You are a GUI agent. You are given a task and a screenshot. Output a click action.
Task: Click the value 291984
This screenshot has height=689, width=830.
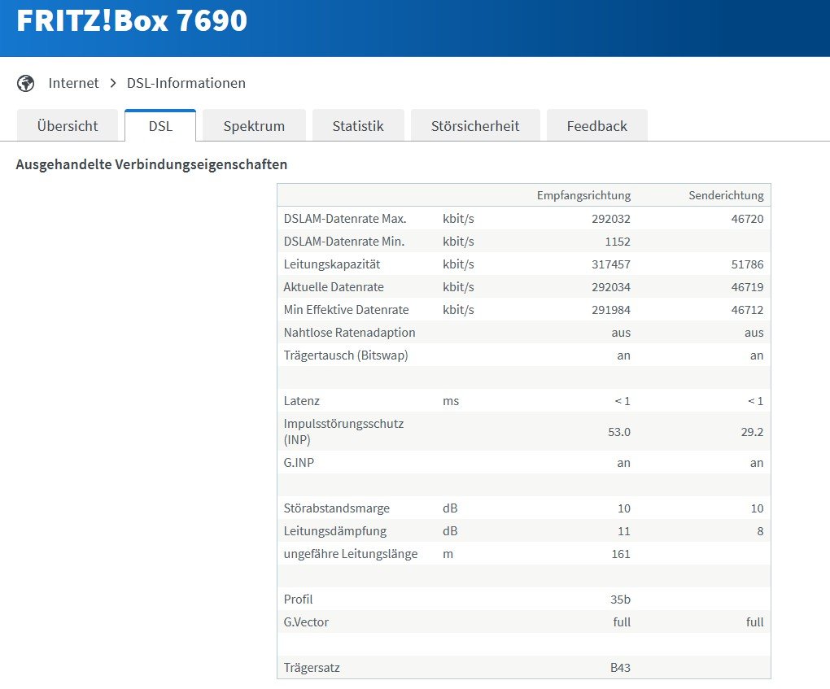pyautogui.click(x=611, y=310)
